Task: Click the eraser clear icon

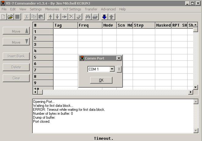Action: [x=79, y=17]
